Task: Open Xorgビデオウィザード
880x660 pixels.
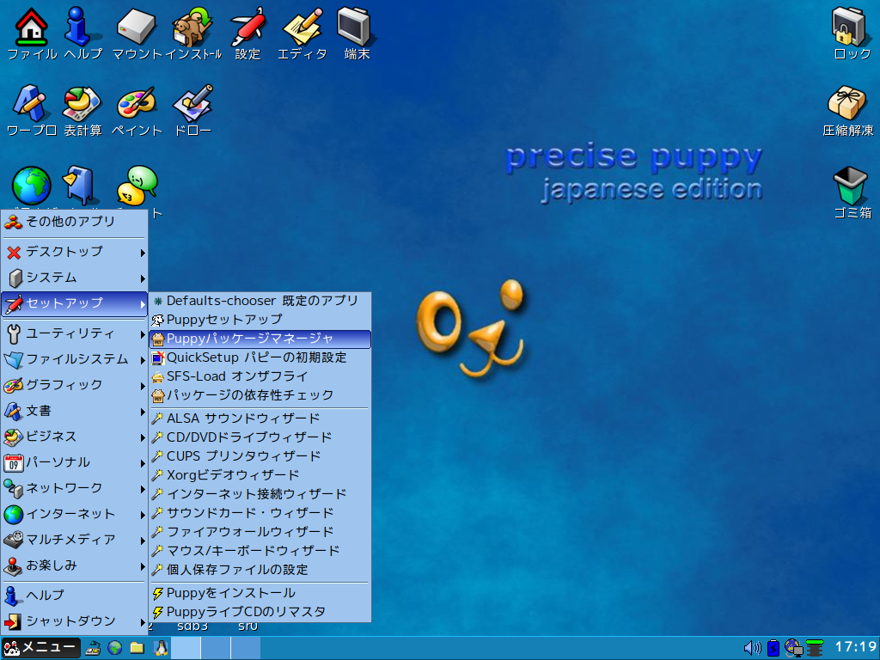Action: click(260, 475)
